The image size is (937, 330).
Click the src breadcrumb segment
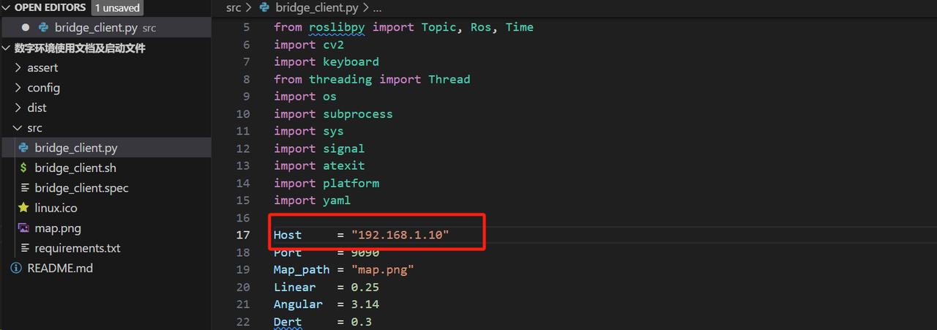click(234, 8)
